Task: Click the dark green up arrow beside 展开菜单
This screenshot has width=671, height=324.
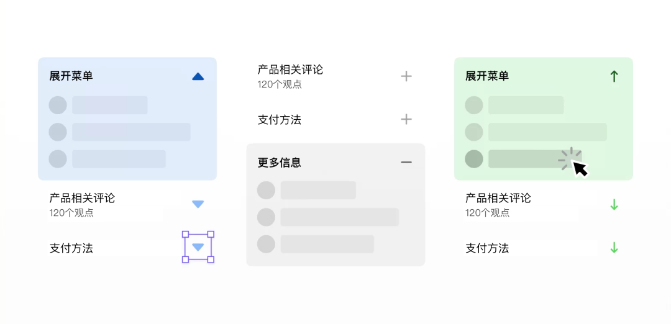Action: [x=614, y=76]
